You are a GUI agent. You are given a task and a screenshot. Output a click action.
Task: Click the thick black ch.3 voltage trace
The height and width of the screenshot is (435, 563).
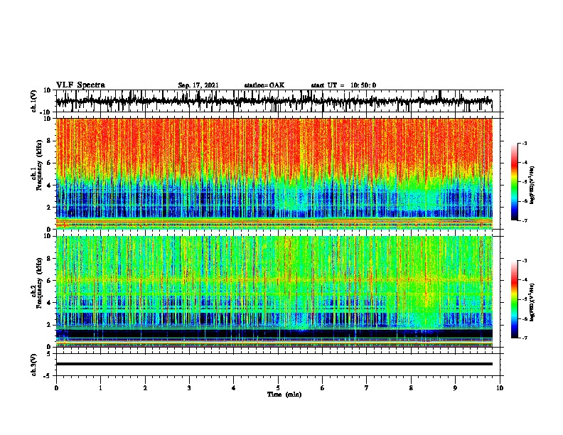point(274,364)
